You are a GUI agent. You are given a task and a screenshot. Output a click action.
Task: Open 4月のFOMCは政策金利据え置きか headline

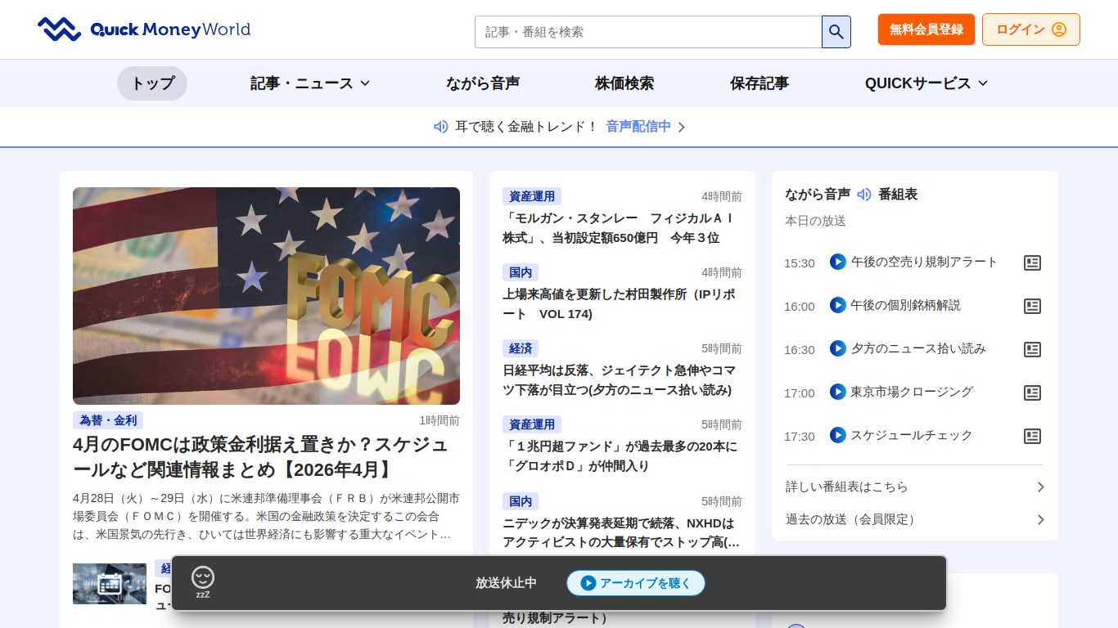(266, 458)
